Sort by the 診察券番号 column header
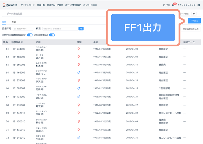Screen dimensions: 203x144 [x=17, y=42]
